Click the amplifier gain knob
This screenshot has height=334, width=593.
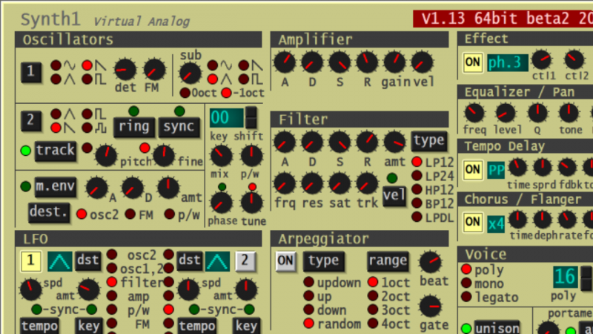pos(394,62)
